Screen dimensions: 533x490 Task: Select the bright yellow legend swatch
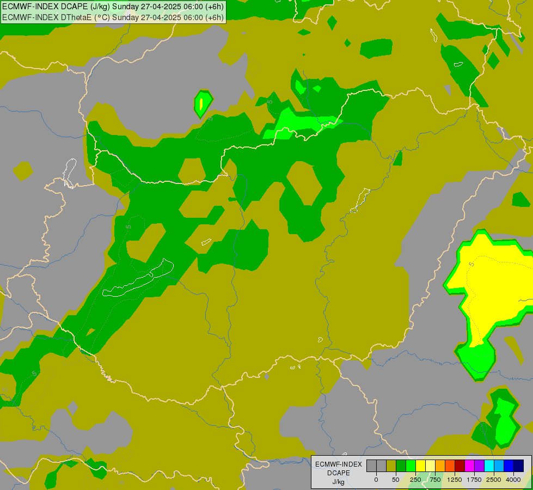(x=420, y=465)
